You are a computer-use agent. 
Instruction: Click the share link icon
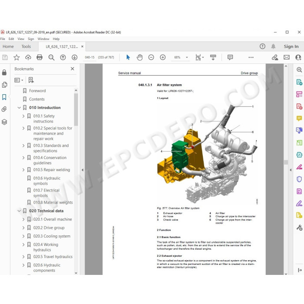coord(275,57)
